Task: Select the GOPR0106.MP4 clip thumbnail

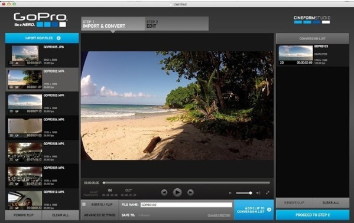Action: point(25,127)
